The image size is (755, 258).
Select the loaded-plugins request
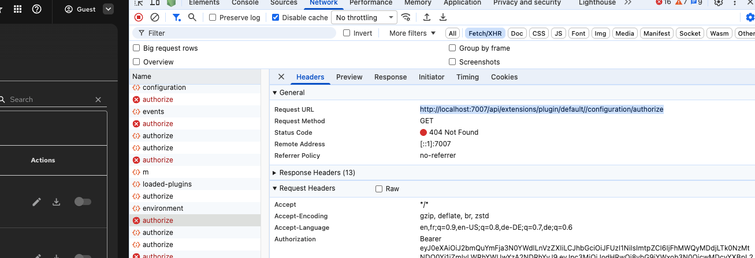(x=167, y=184)
